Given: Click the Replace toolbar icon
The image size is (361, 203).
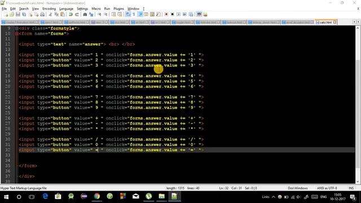Looking at the screenshot, I should coord(91,15).
